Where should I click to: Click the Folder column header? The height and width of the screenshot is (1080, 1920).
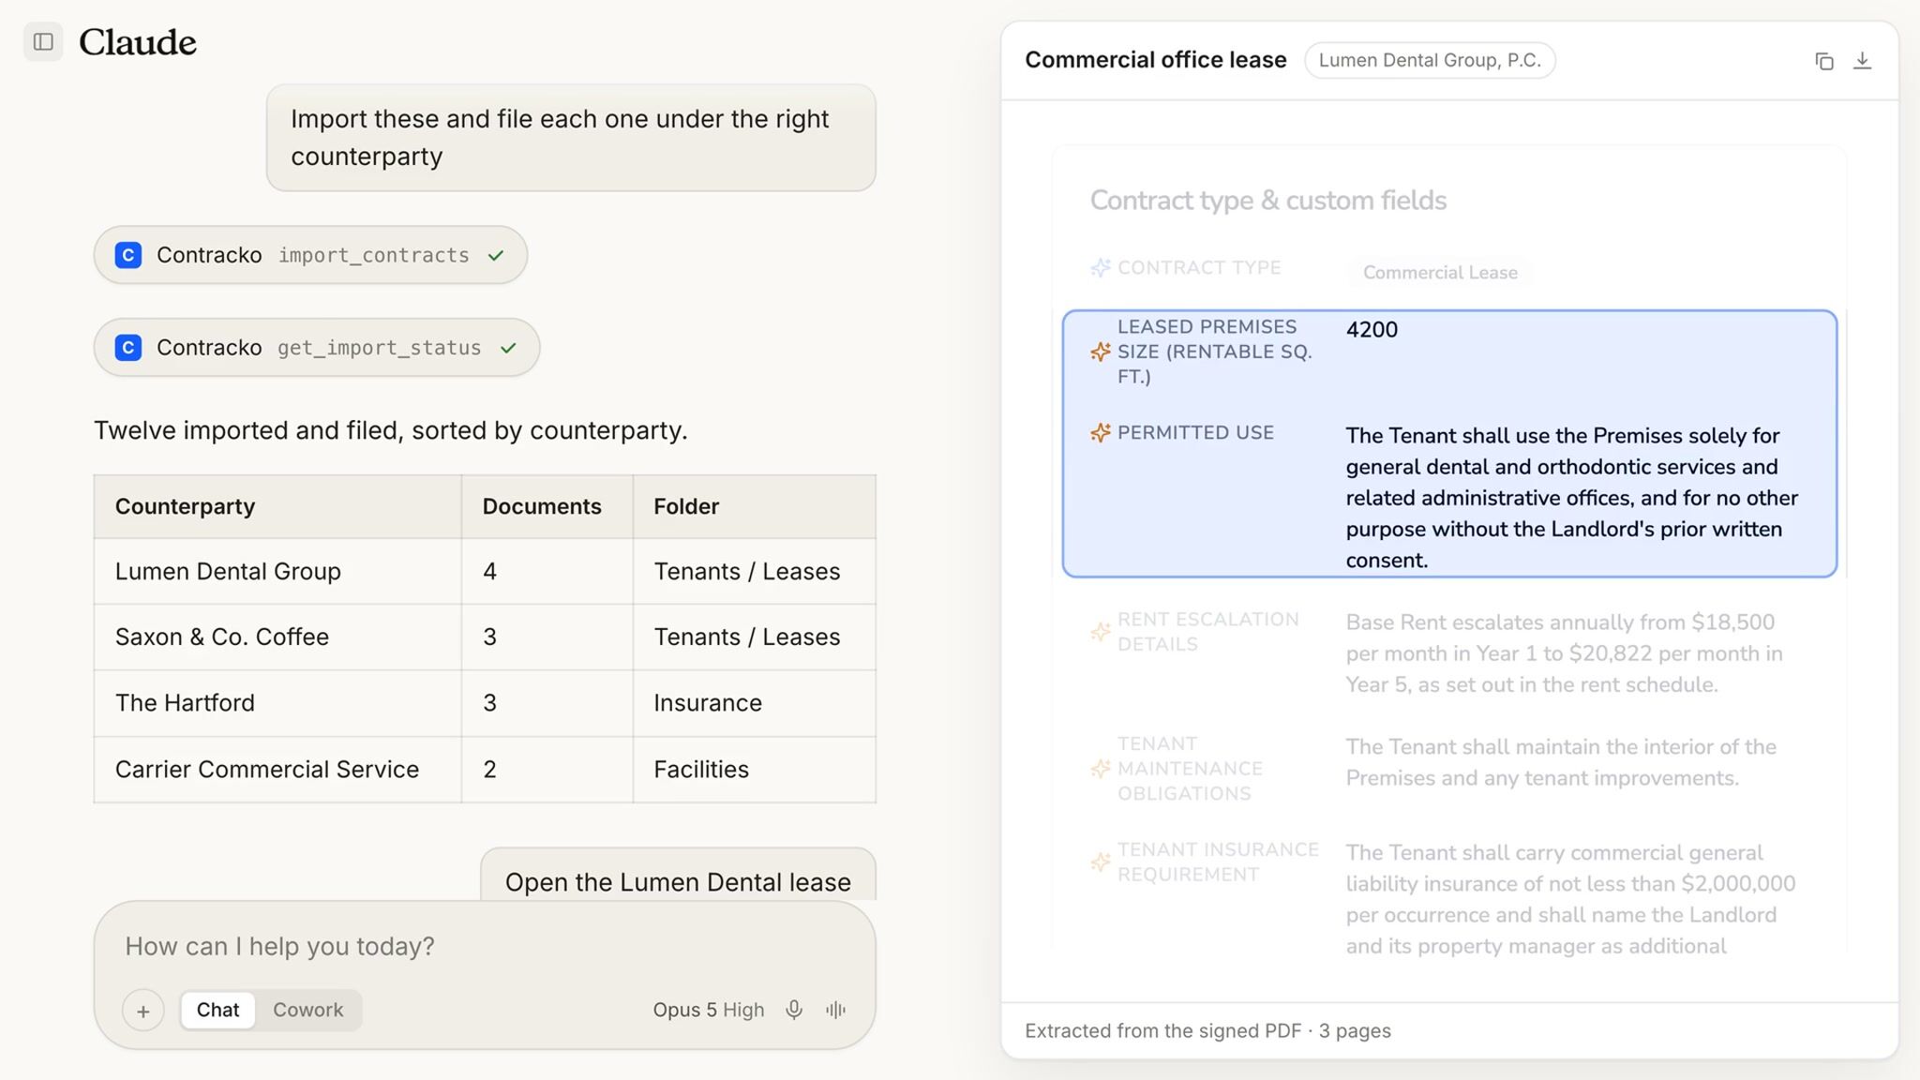(x=755, y=507)
